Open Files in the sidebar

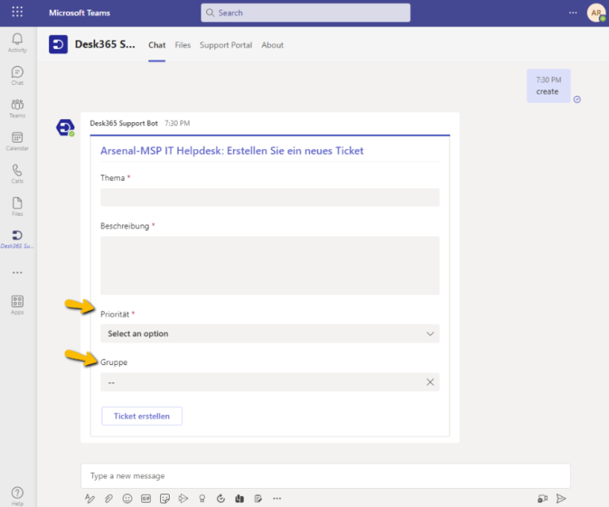[17, 206]
